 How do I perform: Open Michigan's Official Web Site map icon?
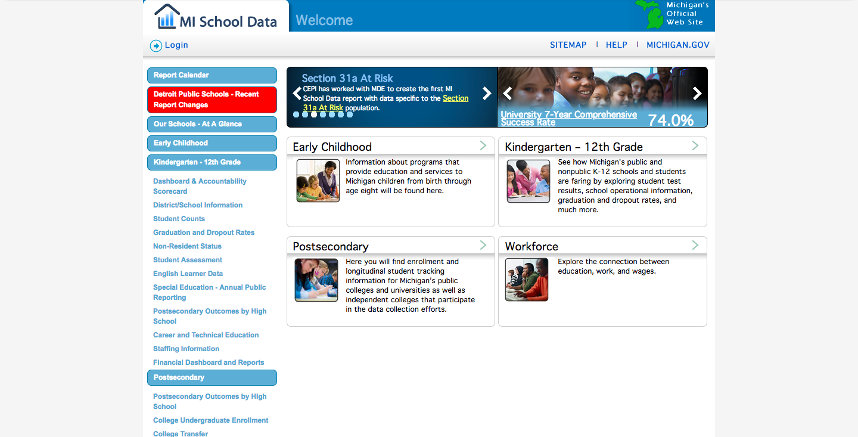pyautogui.click(x=649, y=14)
